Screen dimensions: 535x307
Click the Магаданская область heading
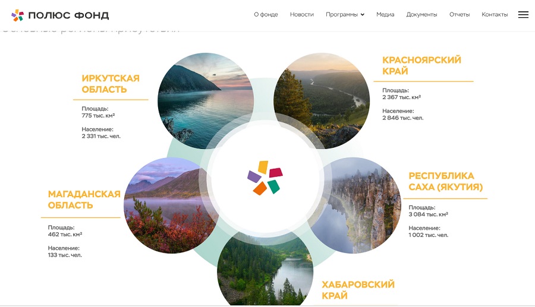click(84, 200)
